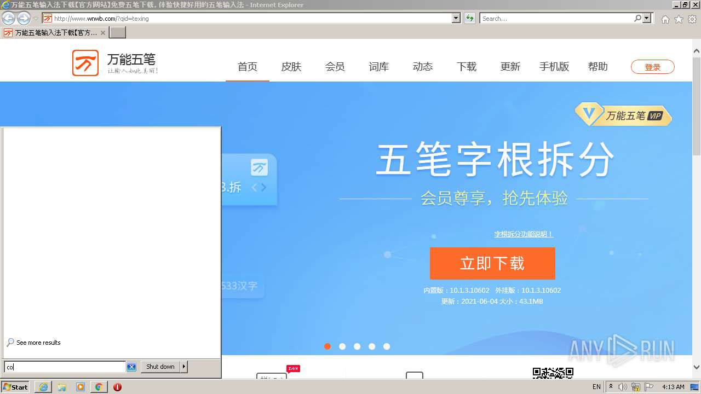This screenshot has height=394, width=701.
Task: Open the search provider dropdown arrow
Action: tap(647, 18)
